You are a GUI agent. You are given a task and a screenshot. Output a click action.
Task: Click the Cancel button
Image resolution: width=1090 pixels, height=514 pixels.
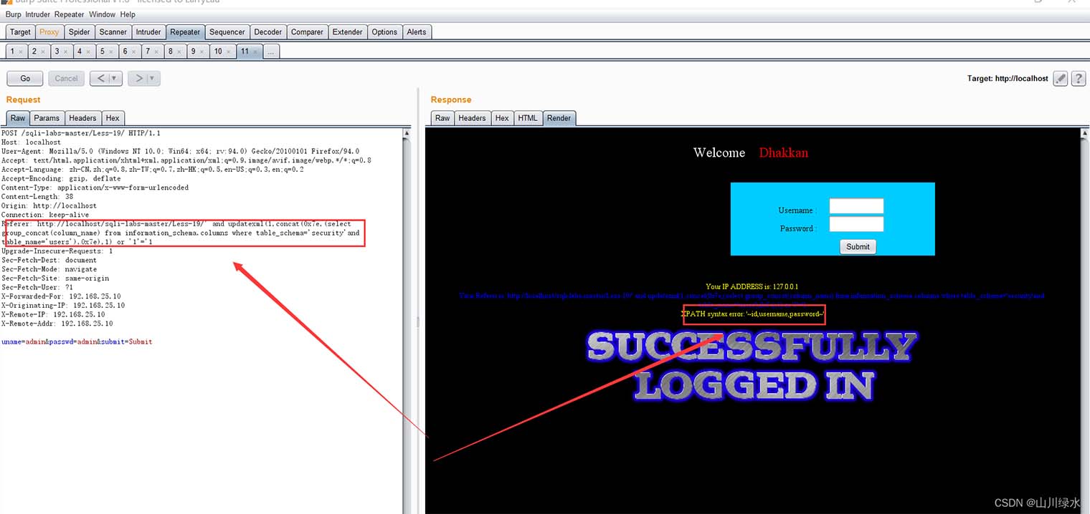66,78
